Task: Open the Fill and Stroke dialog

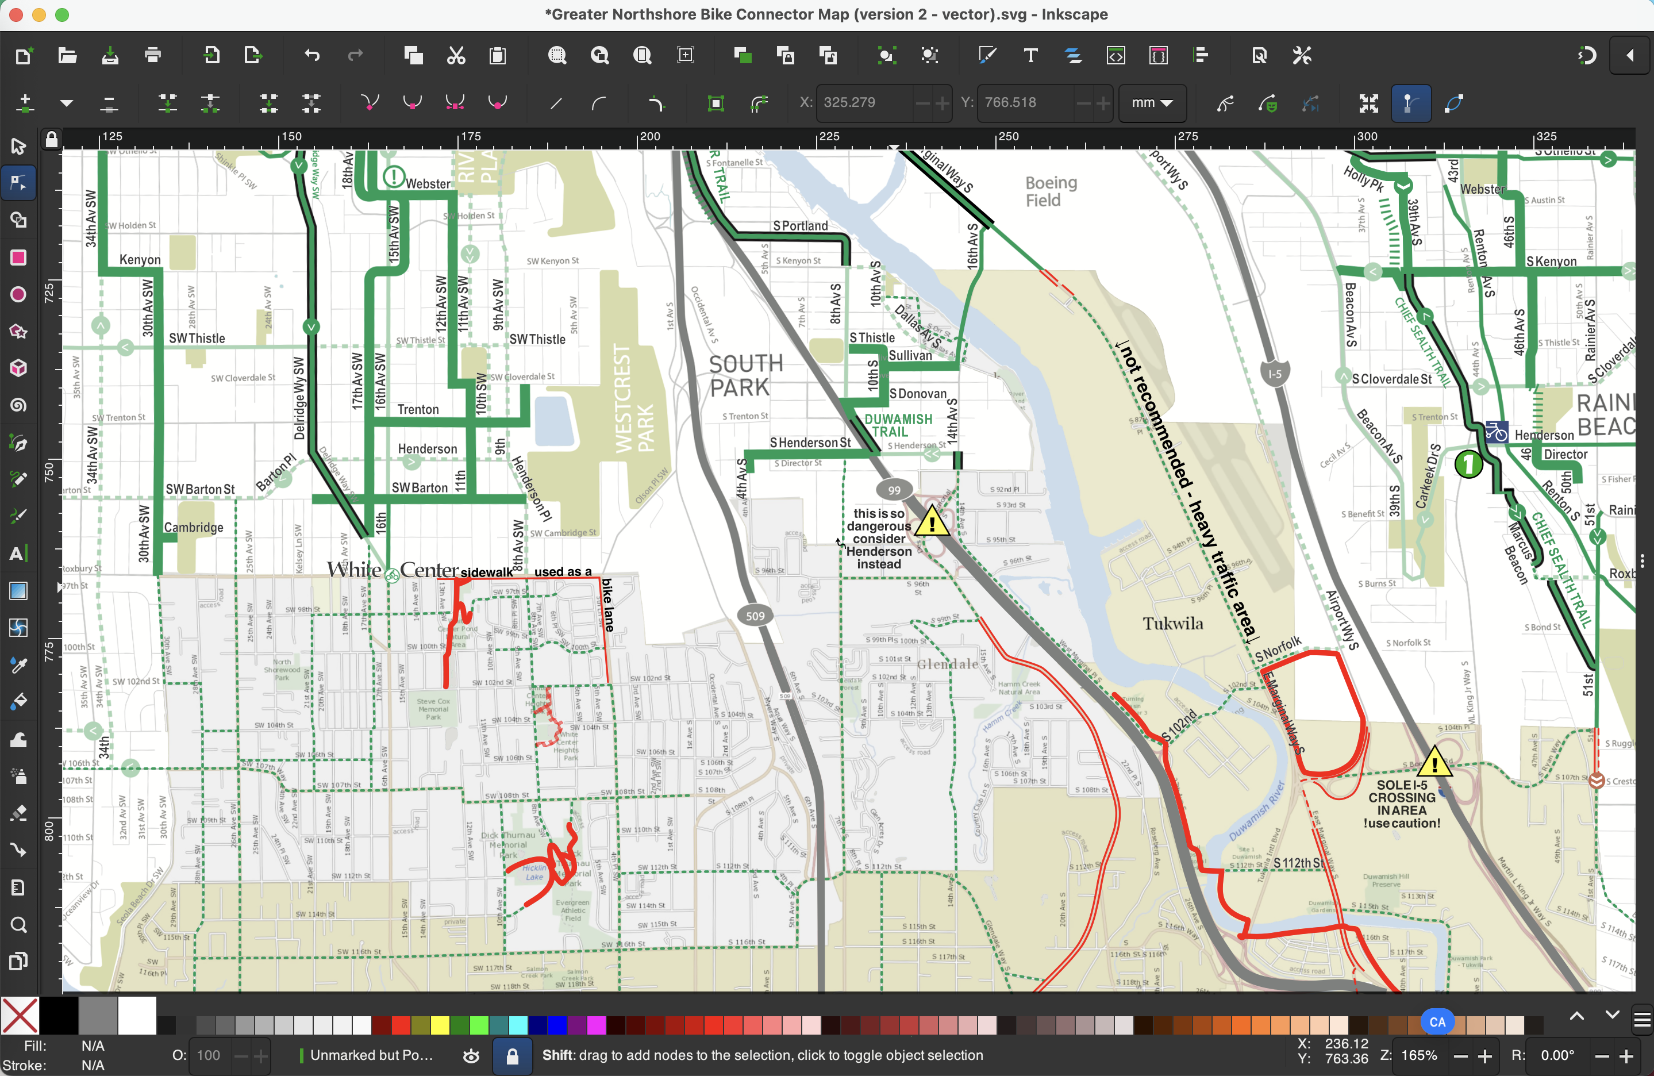Action: pyautogui.click(x=987, y=56)
